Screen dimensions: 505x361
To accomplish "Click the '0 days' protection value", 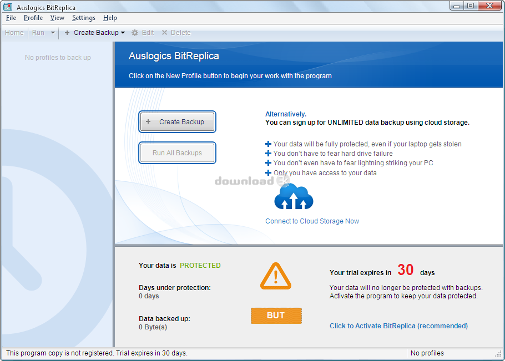I will tap(149, 296).
